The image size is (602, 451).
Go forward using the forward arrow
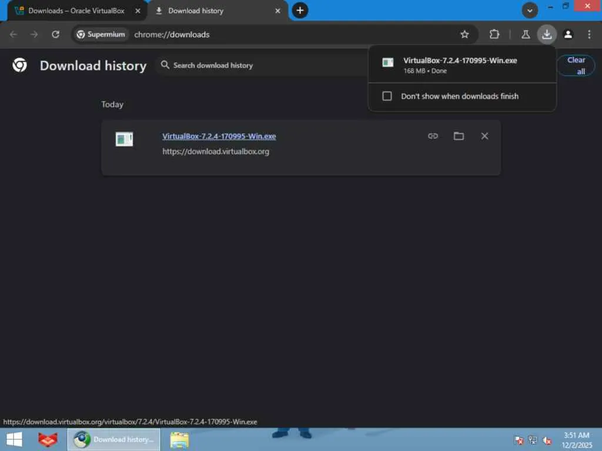point(34,35)
